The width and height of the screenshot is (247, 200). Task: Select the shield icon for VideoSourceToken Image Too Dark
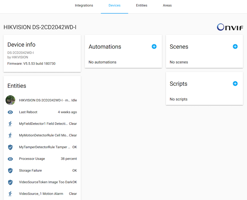pos(10,182)
